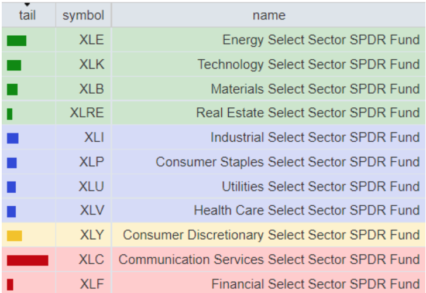
Task: Select the XLE symbol cell
Action: tap(91, 40)
